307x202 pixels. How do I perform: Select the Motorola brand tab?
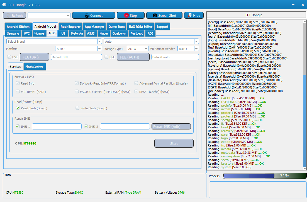tap(77, 33)
